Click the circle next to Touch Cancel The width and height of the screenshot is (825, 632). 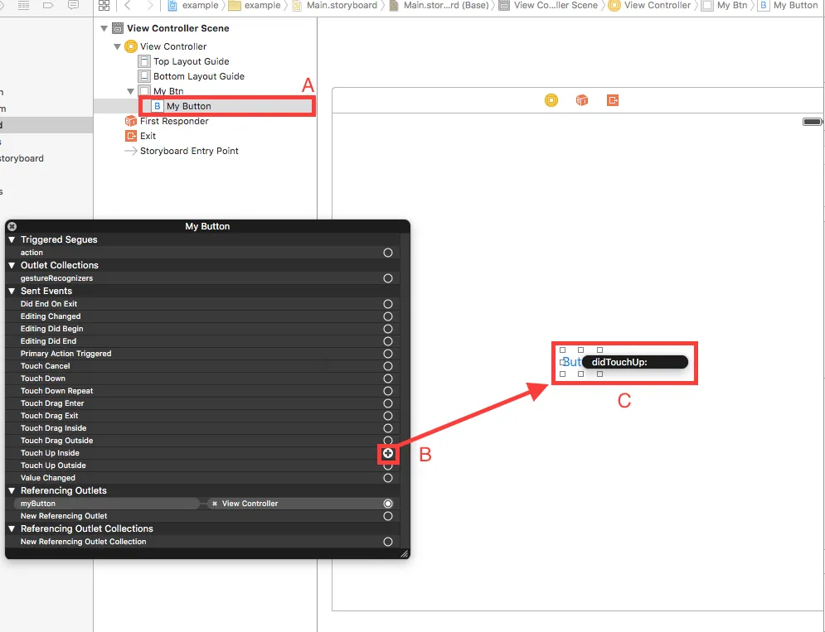(388, 366)
